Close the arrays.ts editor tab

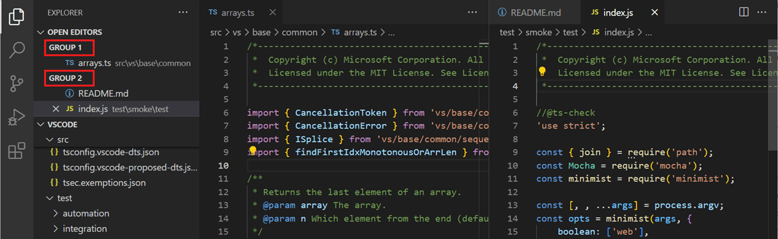pyautogui.click(x=272, y=12)
